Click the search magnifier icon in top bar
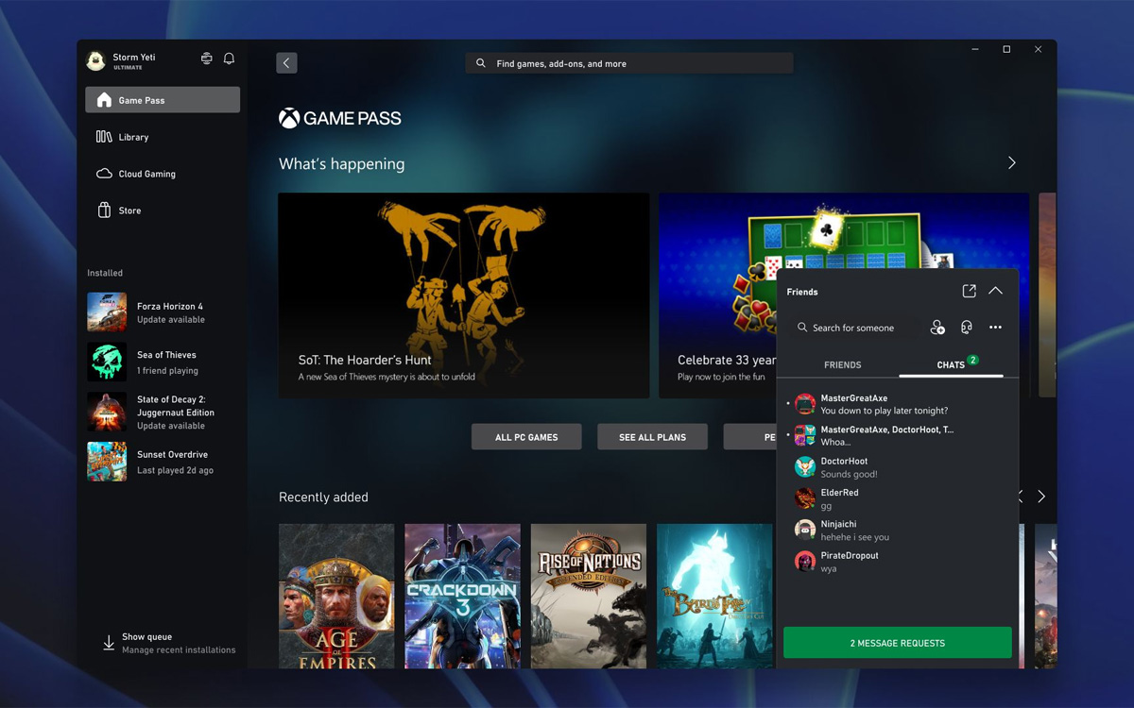The width and height of the screenshot is (1134, 708). pyautogui.click(x=481, y=63)
